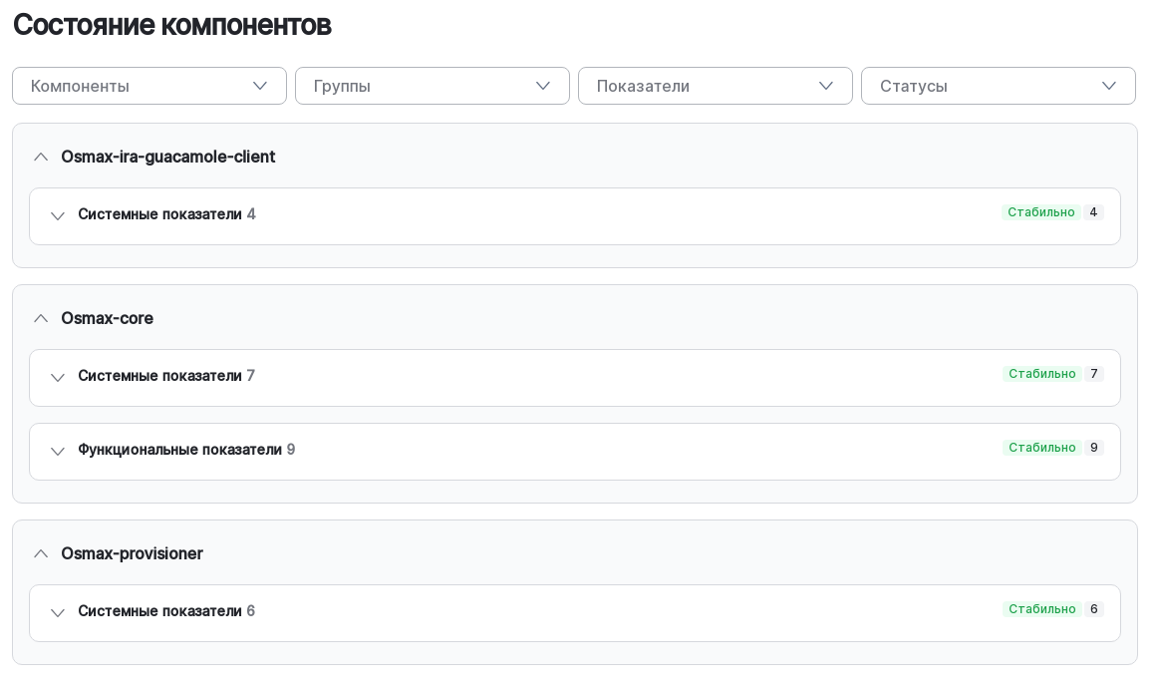Click the Osmax-provisioner section title
This screenshot has width=1160, height=691.
(132, 553)
